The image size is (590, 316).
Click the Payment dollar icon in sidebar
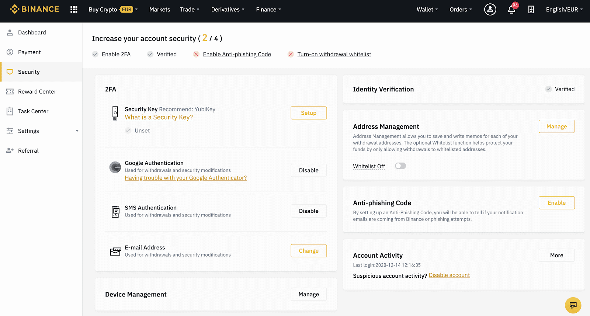10,52
